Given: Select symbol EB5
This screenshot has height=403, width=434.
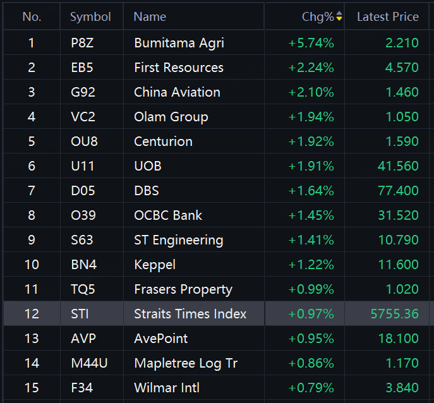Looking at the screenshot, I should [82, 68].
